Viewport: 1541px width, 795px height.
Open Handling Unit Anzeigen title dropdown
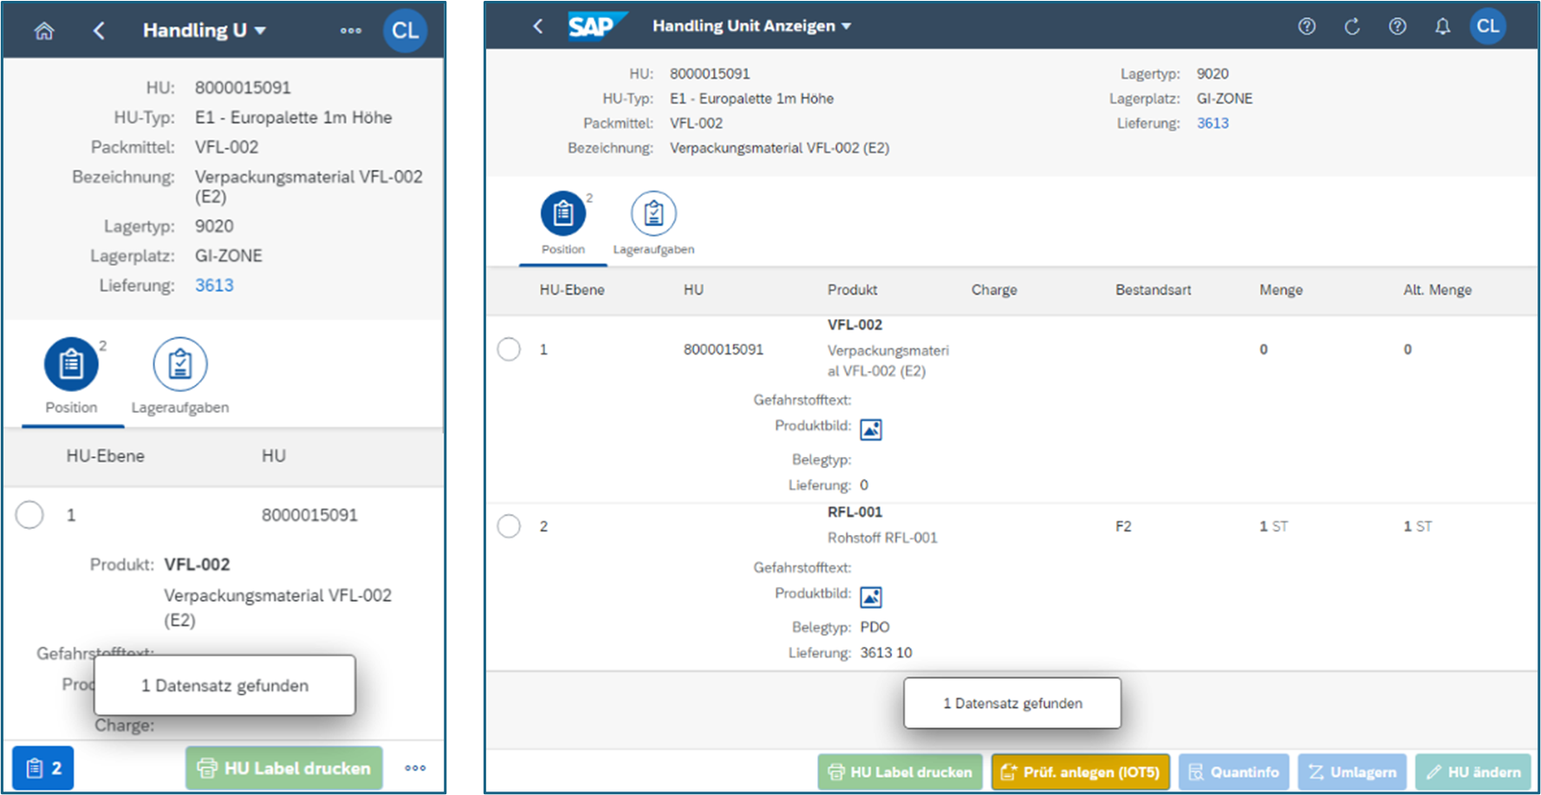[x=751, y=26]
